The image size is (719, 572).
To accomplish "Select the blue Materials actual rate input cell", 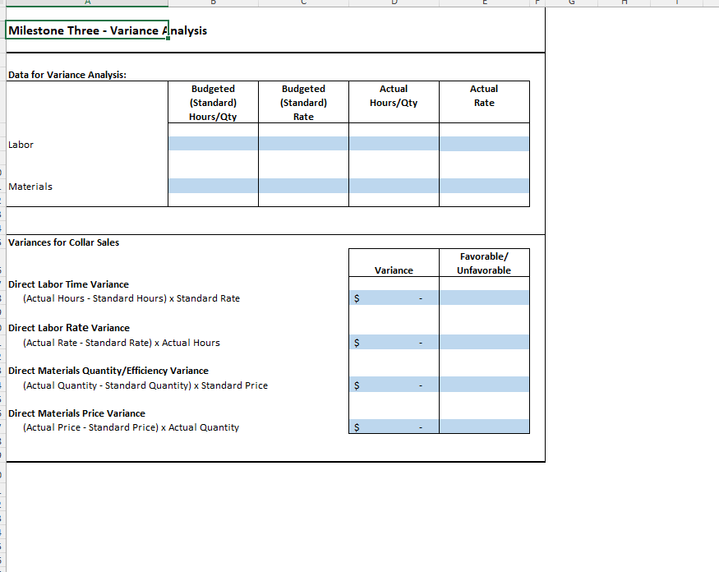I will point(484,186).
